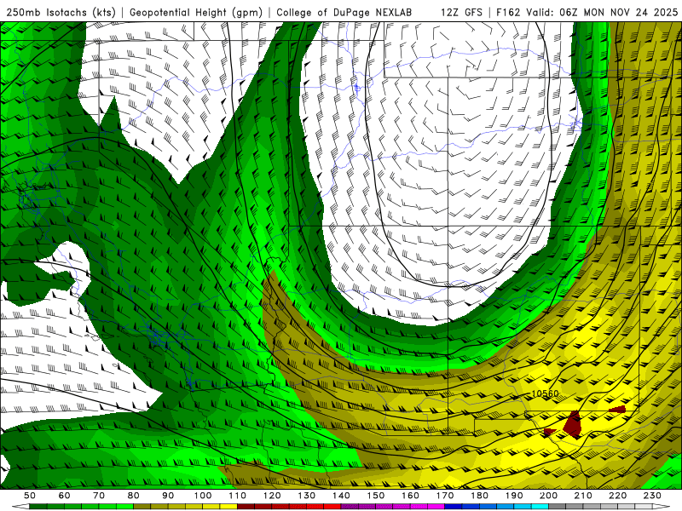Click the legend value 210
This screenshot has height=511, width=682.
point(583,496)
